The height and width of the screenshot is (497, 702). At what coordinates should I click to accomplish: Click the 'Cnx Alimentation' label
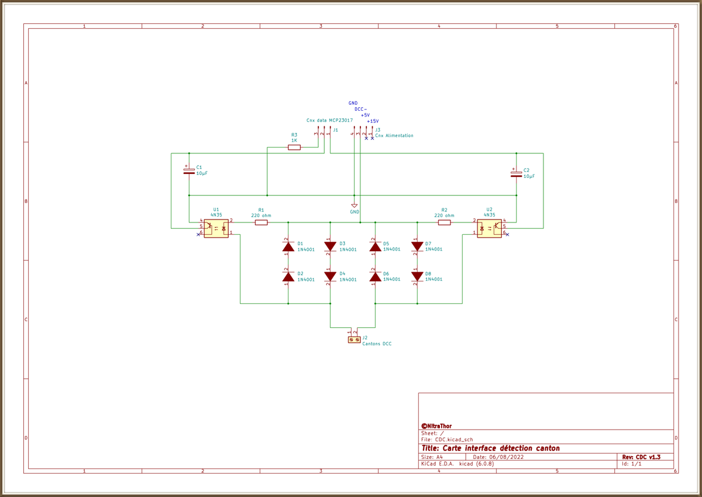[394, 136]
